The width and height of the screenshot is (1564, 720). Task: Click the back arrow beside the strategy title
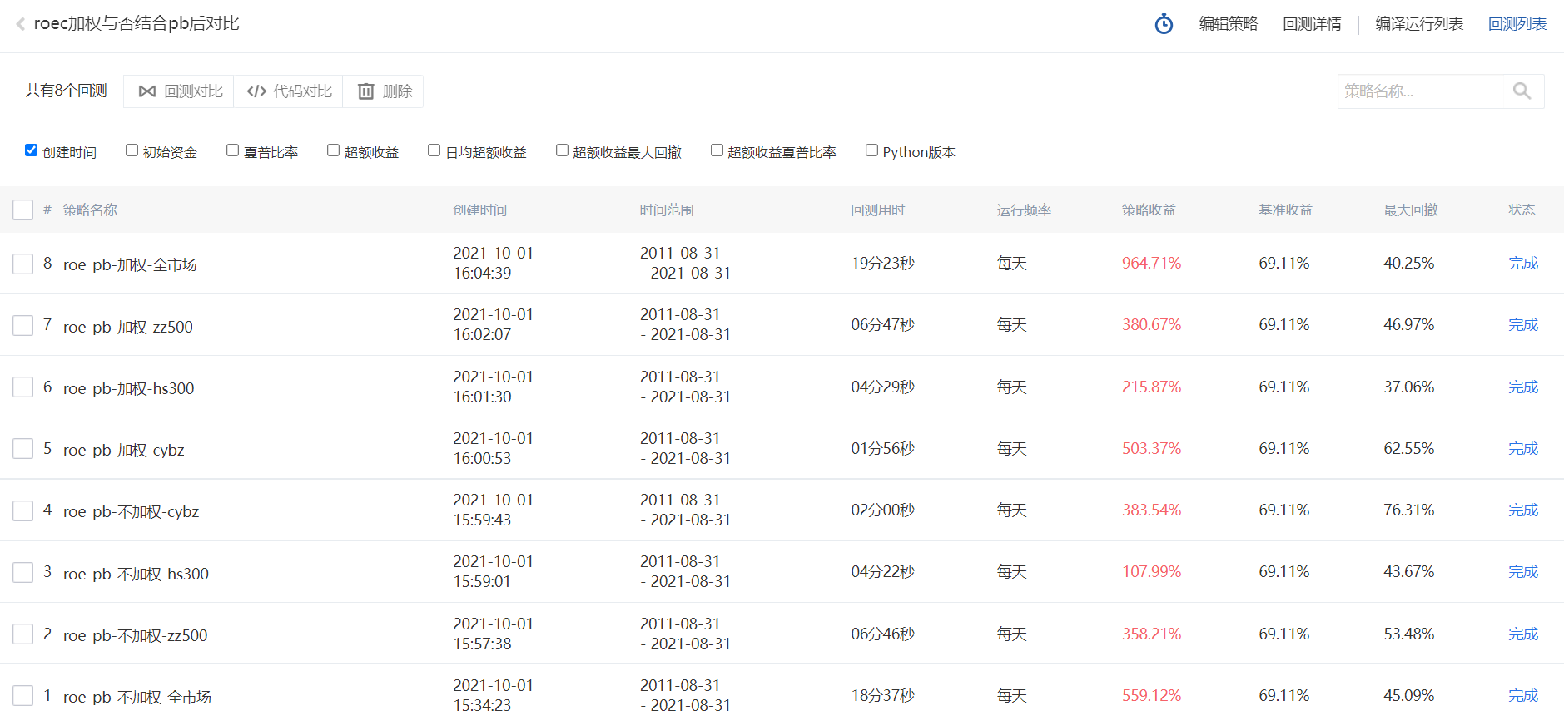[x=21, y=24]
